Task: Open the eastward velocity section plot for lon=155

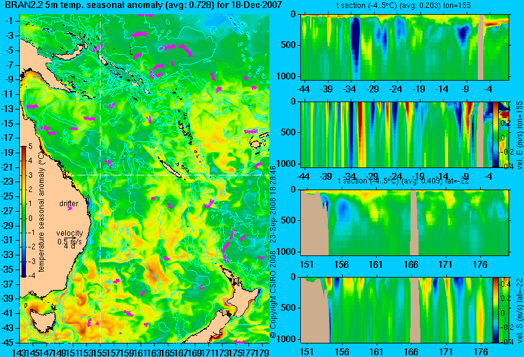Action: point(404,134)
